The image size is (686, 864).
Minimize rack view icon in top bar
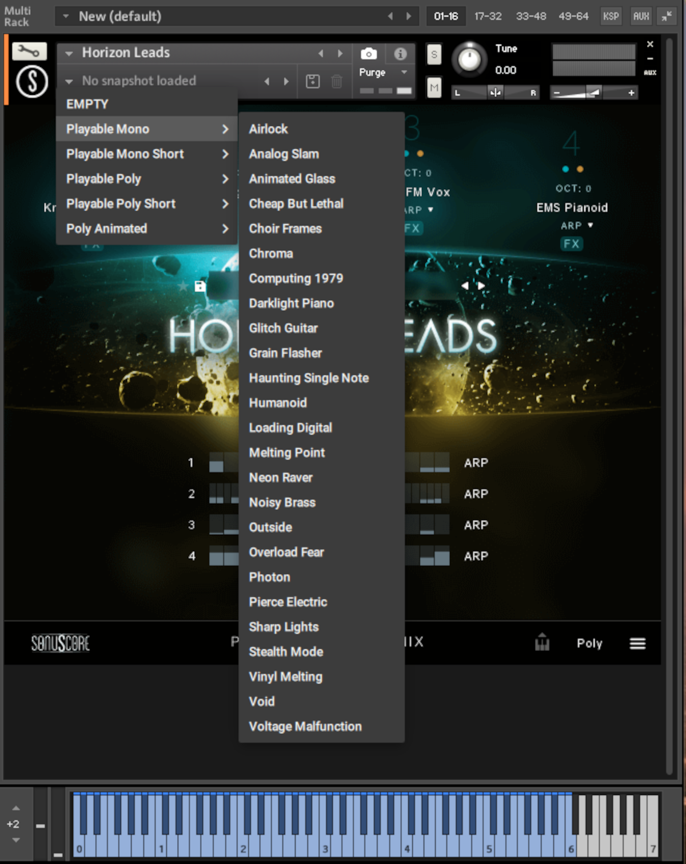point(667,16)
